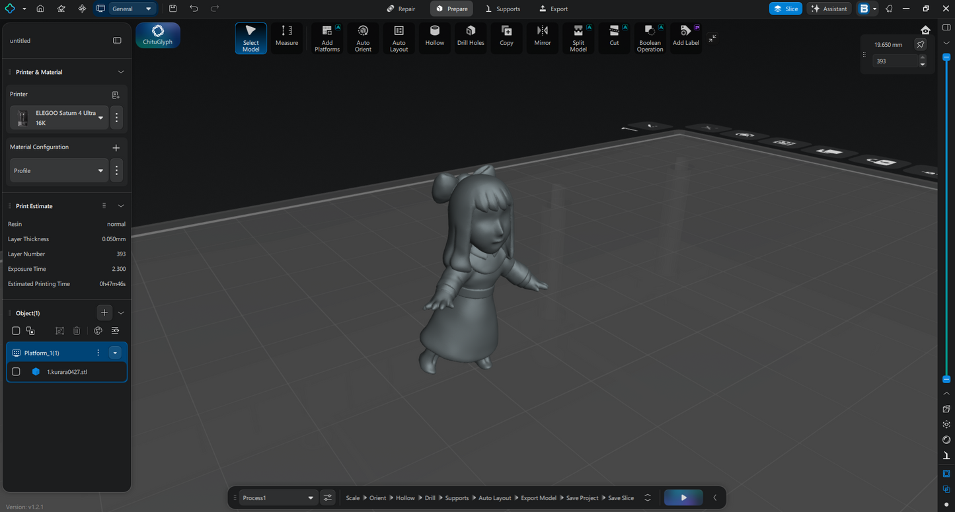Screen dimensions: 955x512
Task: Click the invert selection icon in the Object panel
Action: [30, 330]
